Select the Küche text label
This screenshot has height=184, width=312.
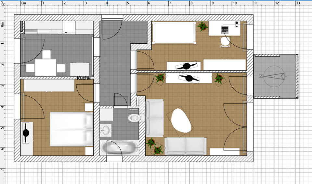point(84,78)
